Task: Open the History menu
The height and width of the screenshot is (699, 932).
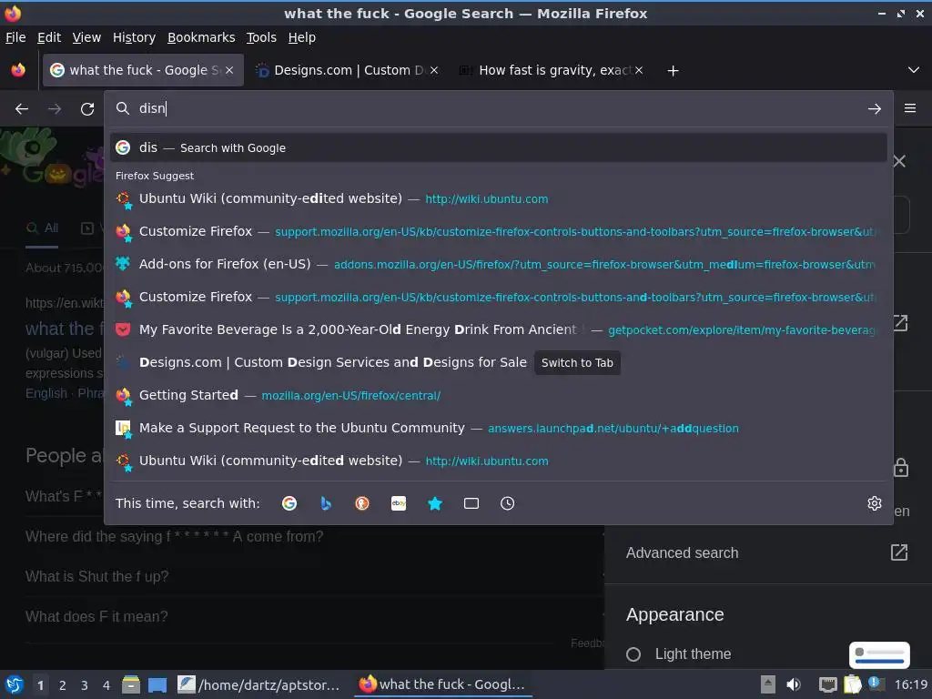Action: point(135,37)
